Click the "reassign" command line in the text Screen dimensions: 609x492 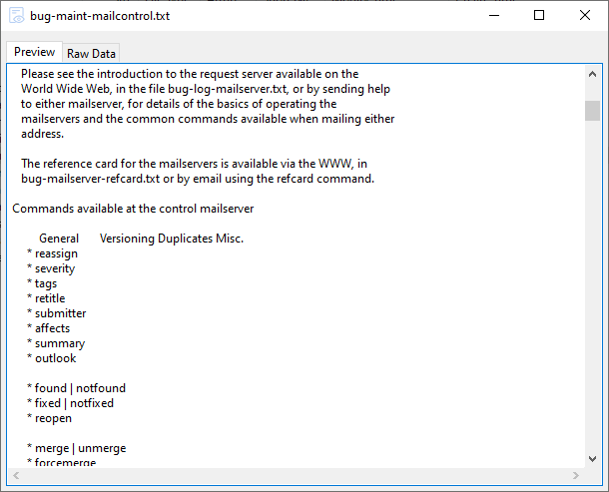[x=56, y=253]
